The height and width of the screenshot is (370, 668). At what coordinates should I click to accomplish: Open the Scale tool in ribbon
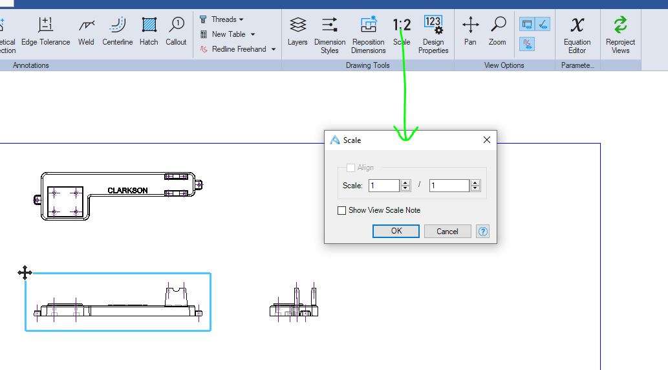[402, 31]
